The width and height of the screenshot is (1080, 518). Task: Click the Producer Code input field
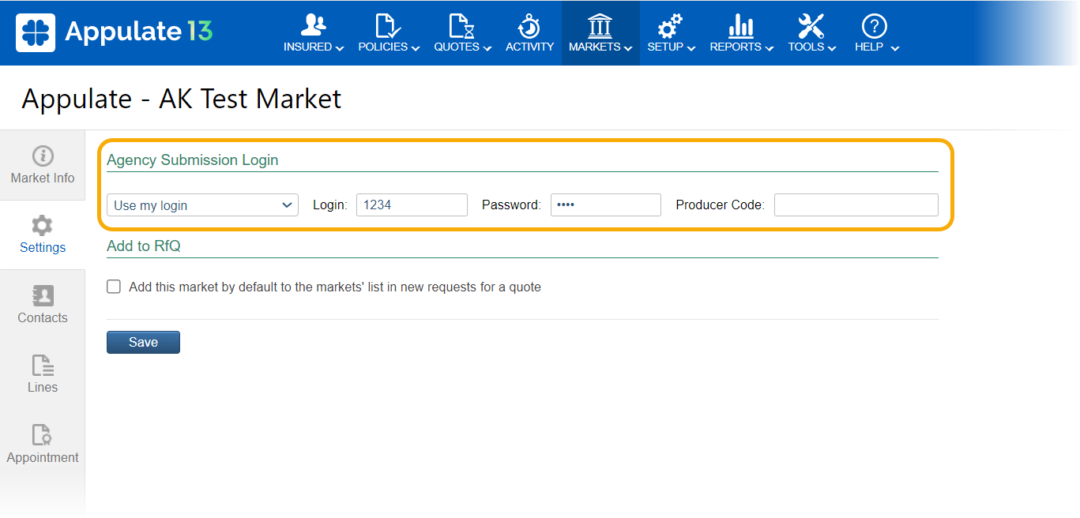click(x=856, y=205)
